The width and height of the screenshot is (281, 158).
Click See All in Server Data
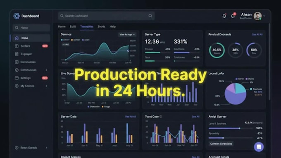tap(131, 117)
